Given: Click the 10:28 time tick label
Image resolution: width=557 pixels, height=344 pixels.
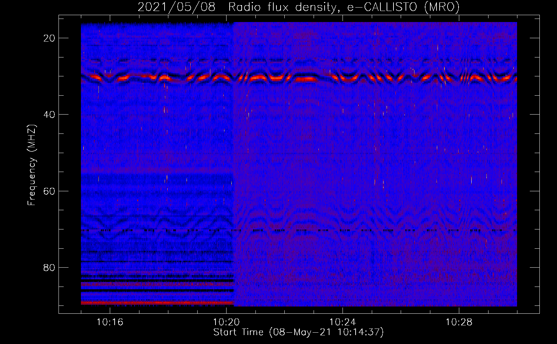Looking at the screenshot, I should click(x=459, y=322).
